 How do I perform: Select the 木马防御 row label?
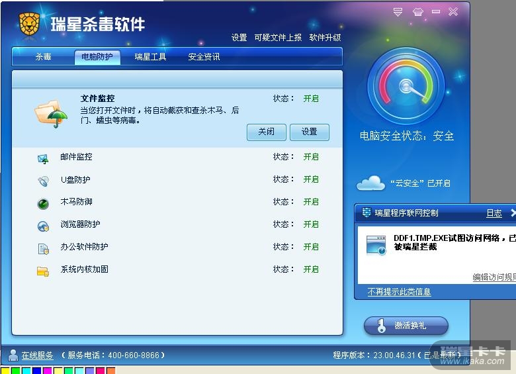click(76, 201)
